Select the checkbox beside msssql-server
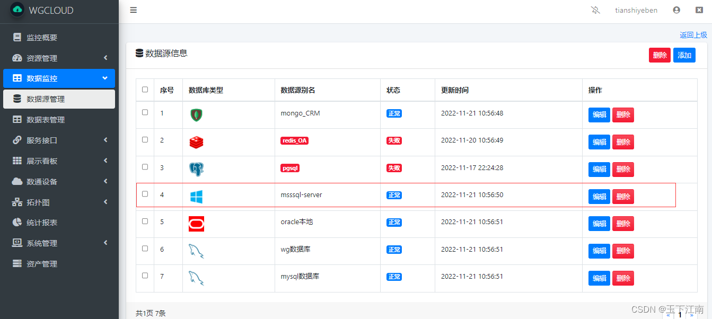The height and width of the screenshot is (319, 712). point(144,192)
